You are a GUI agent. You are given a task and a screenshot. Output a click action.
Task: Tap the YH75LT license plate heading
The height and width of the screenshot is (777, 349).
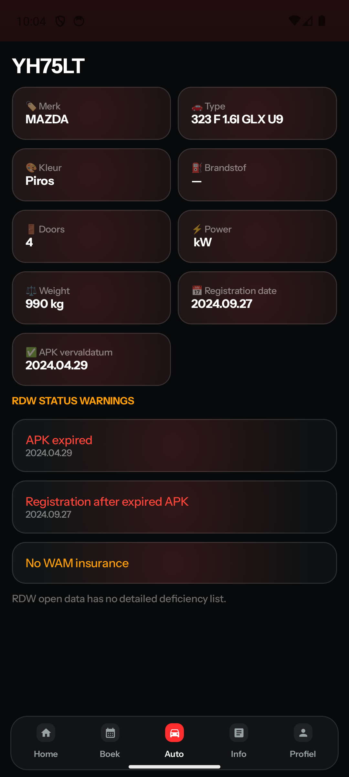coord(48,66)
